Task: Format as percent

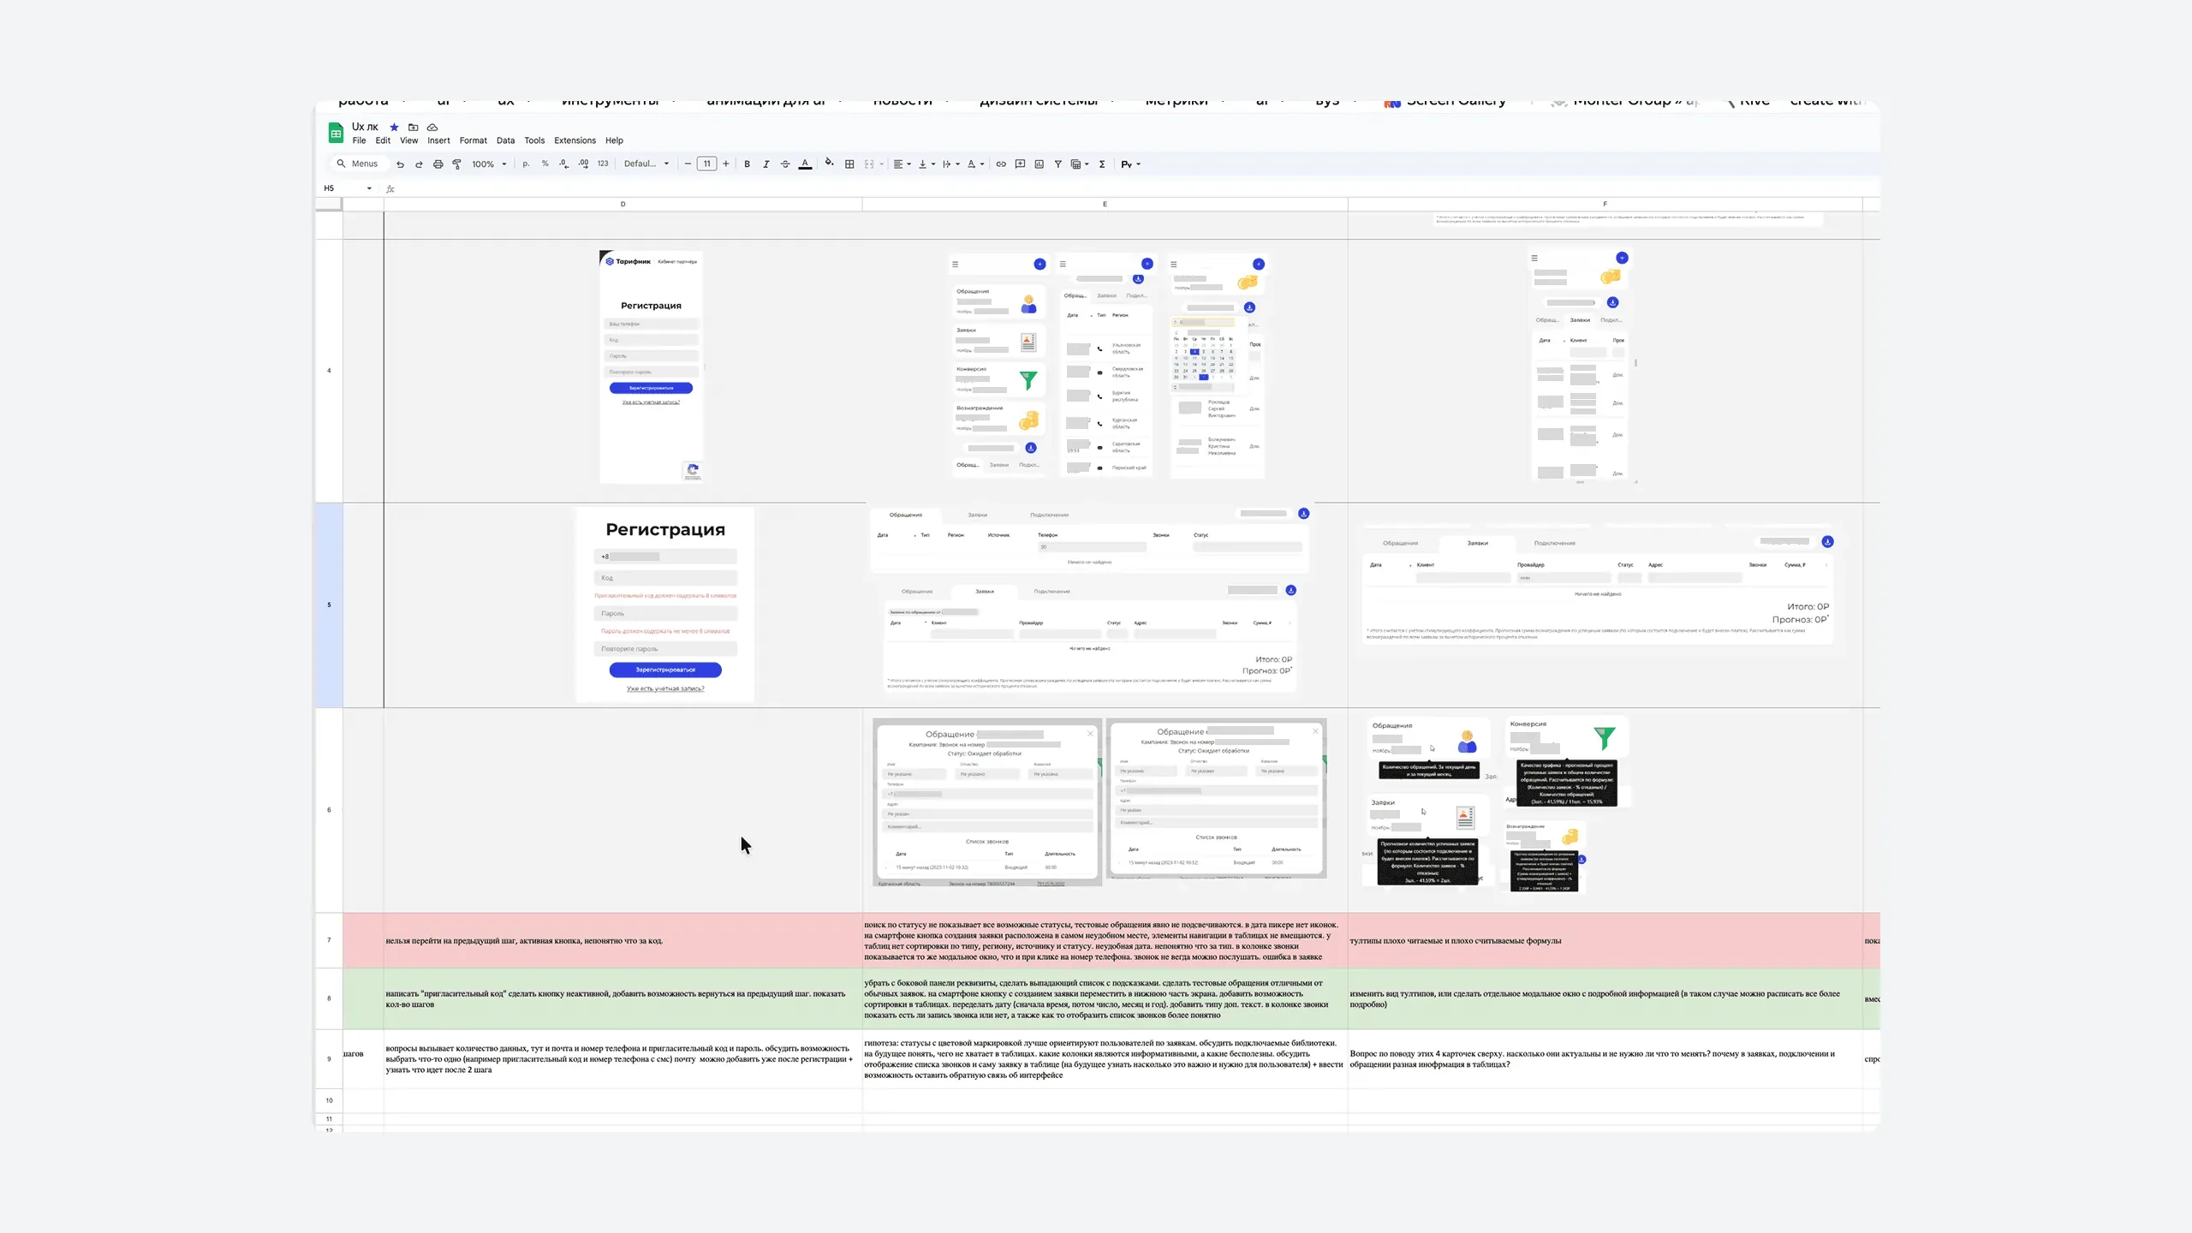Action: pyautogui.click(x=545, y=164)
